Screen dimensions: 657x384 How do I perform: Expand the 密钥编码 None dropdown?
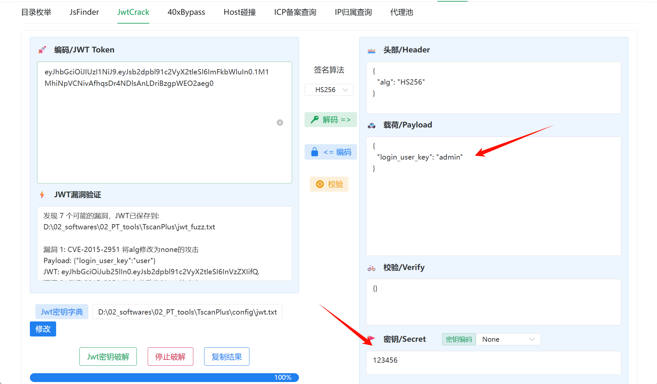click(508, 339)
